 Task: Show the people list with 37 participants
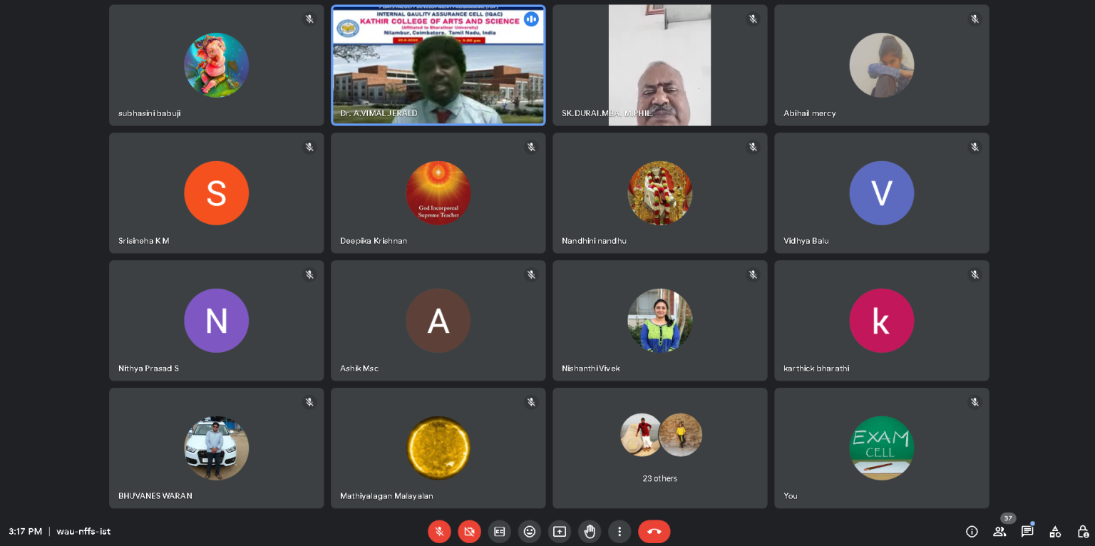click(x=999, y=531)
